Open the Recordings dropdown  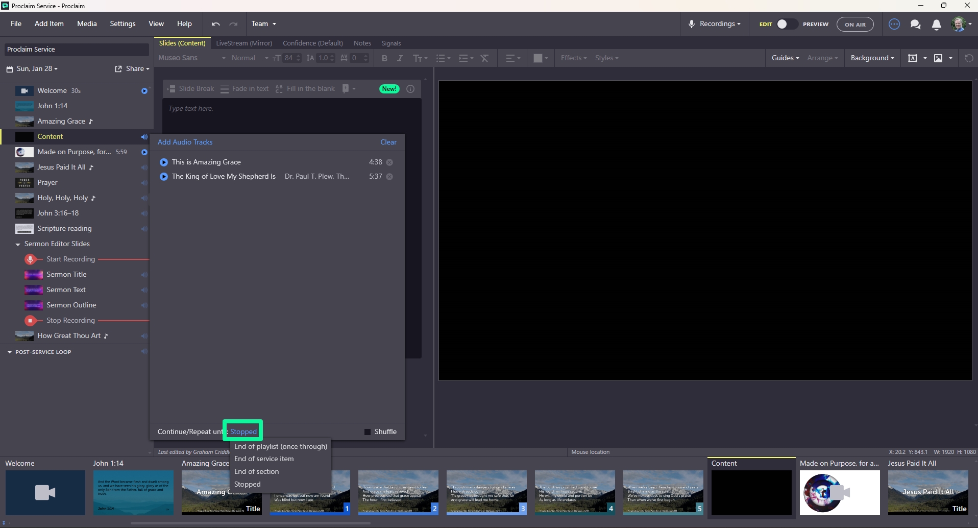(715, 24)
